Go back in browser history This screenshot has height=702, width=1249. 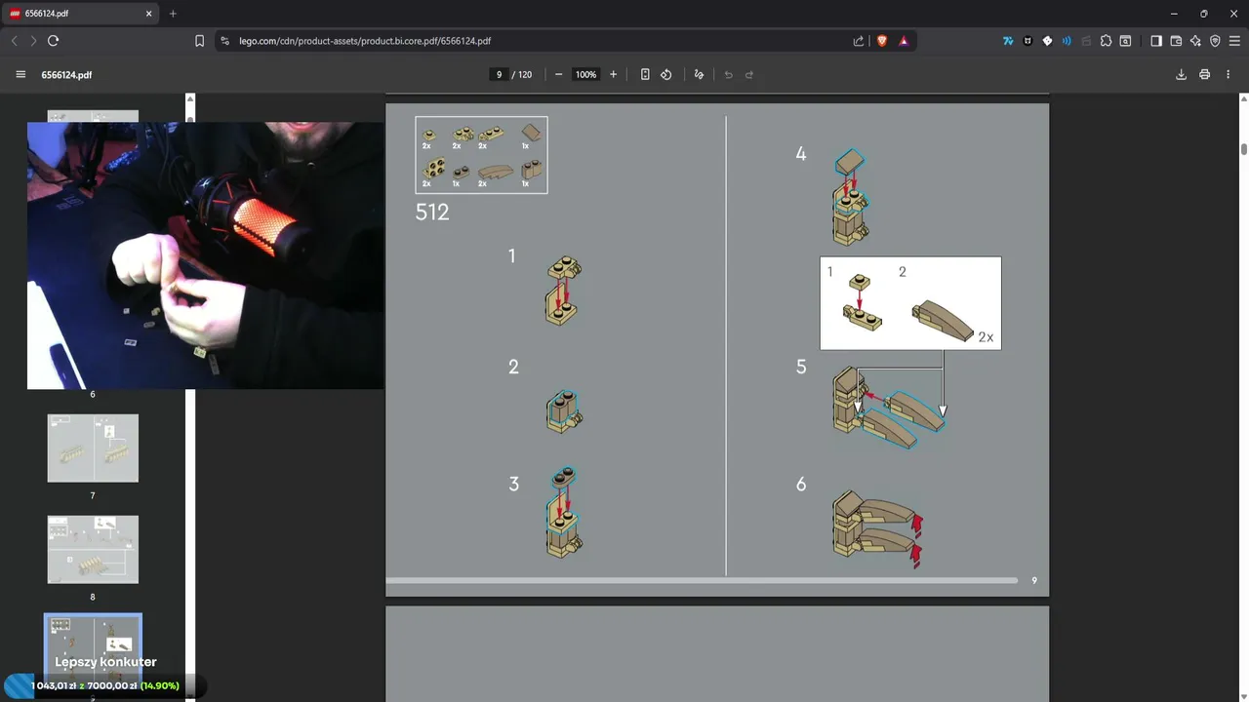pos(15,41)
